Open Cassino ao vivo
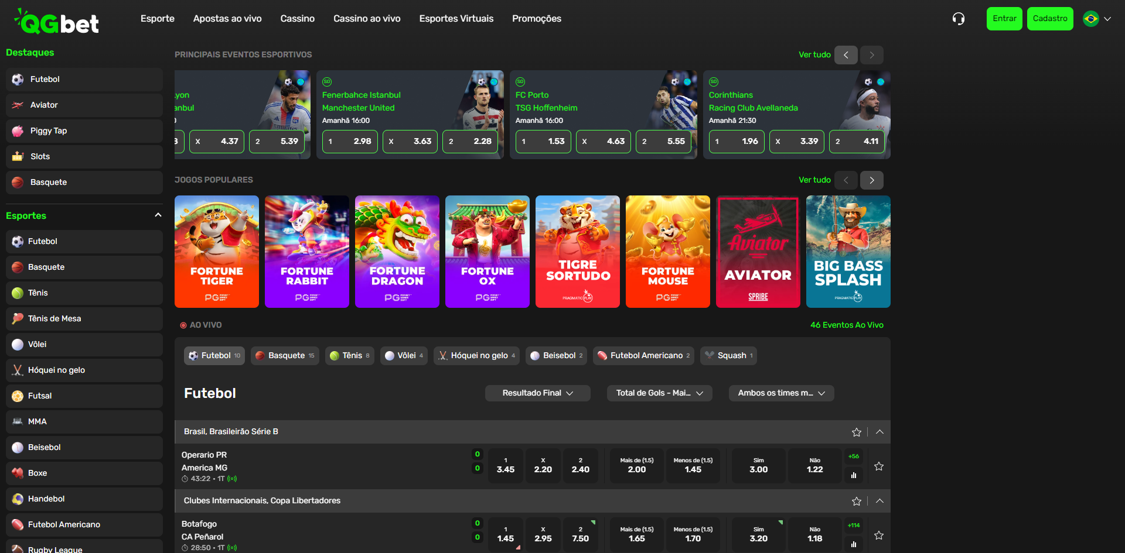1125x553 pixels. [367, 19]
